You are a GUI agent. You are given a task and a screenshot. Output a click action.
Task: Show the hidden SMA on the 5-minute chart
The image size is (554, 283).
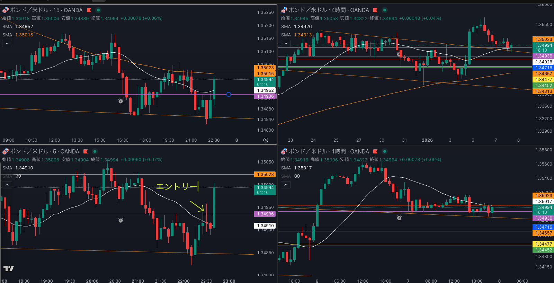[19, 176]
